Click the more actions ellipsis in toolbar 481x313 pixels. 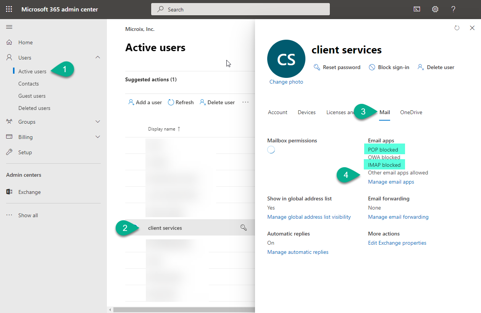pyautogui.click(x=245, y=102)
